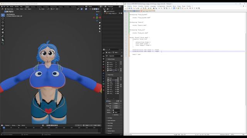247x138 pixels.
Task: Select the Add Cube tool
Action: [x=3, y=43]
